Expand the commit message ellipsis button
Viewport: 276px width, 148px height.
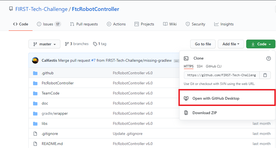176,61
